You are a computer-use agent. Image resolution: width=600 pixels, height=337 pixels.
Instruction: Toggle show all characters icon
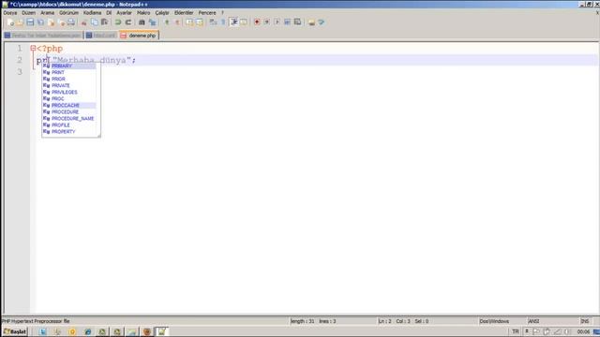(223, 22)
